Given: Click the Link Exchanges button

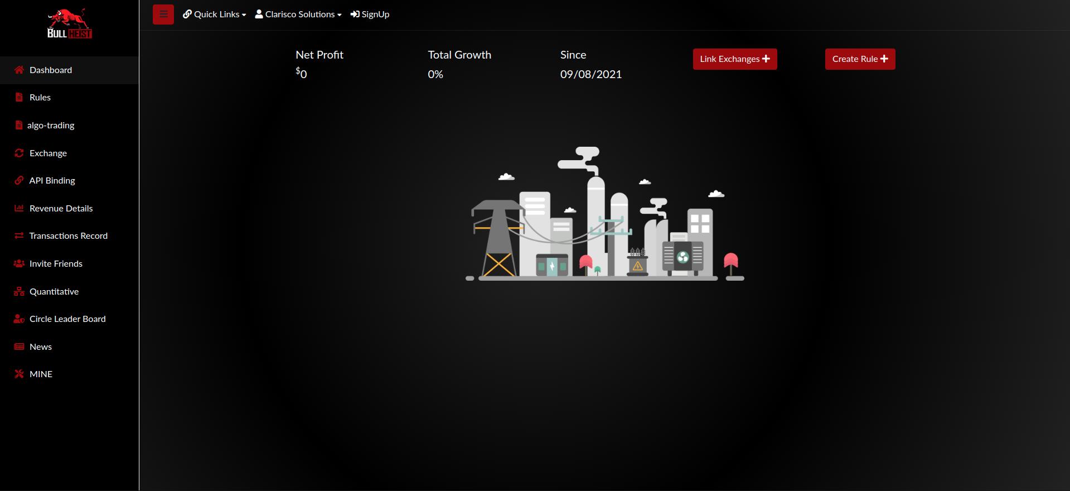Looking at the screenshot, I should pos(735,59).
